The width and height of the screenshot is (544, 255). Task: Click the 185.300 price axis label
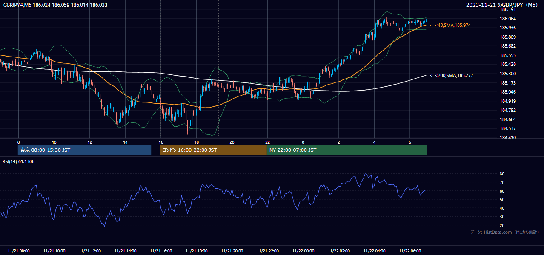click(x=507, y=74)
